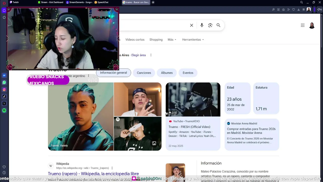Screen dimensions: 323x182
Task: Open history clock in the sidebar
Action: coord(4,173)
